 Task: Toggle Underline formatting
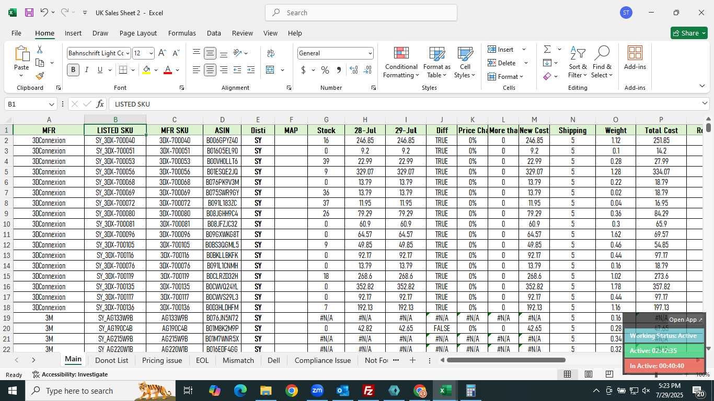point(100,70)
